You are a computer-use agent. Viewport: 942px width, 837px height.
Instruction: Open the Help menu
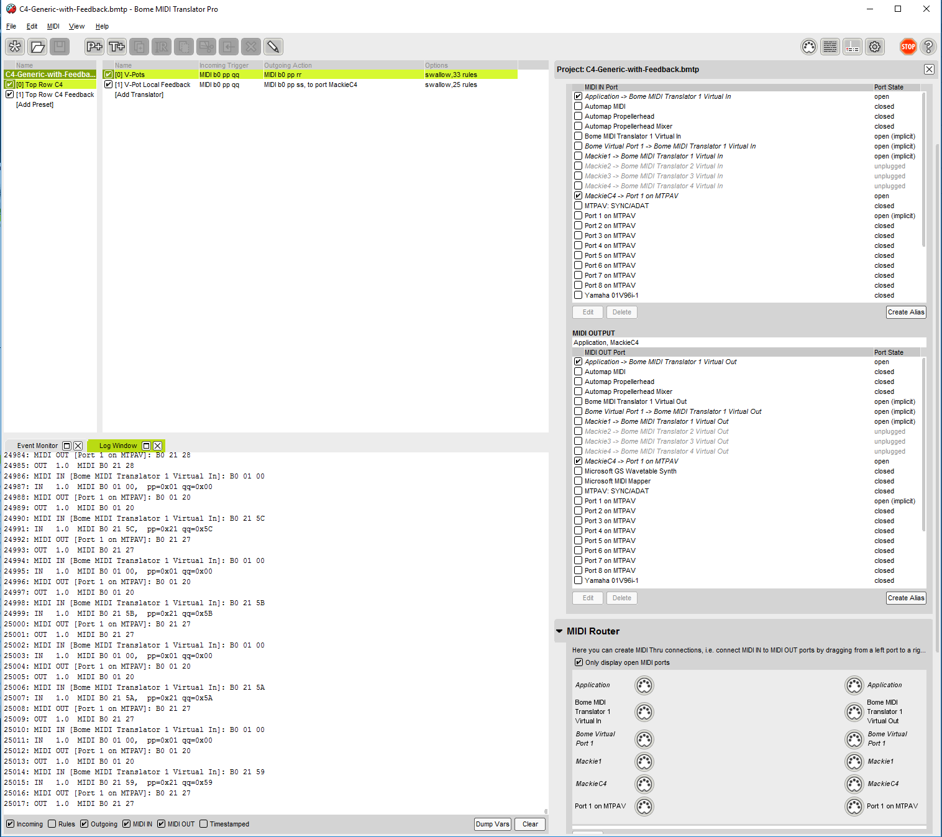(102, 26)
